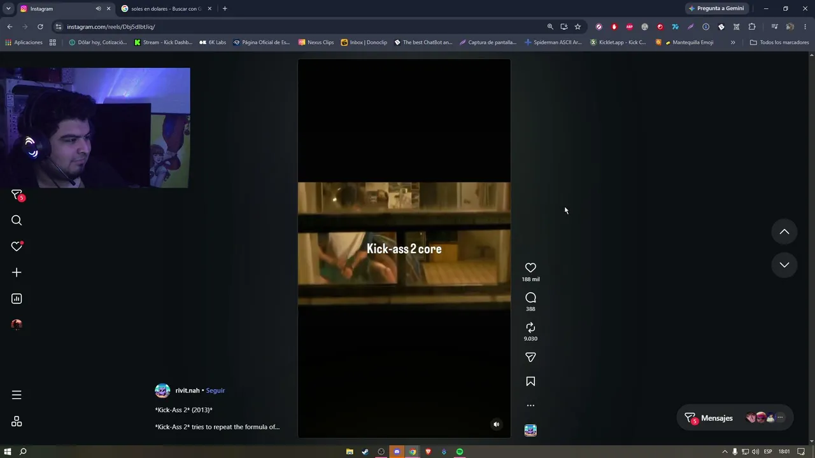Switch to the soles en dolares tab

pos(166,9)
